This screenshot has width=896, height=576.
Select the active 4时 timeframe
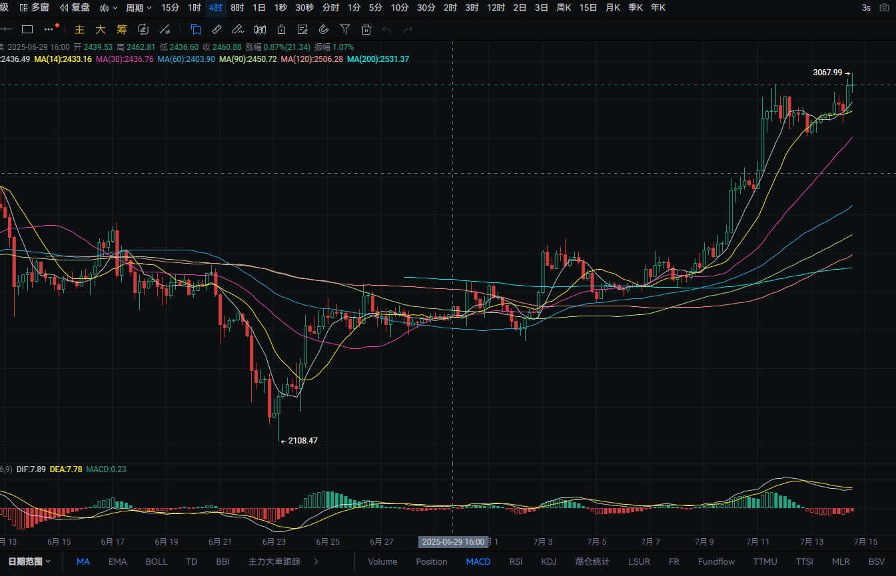coord(216,7)
